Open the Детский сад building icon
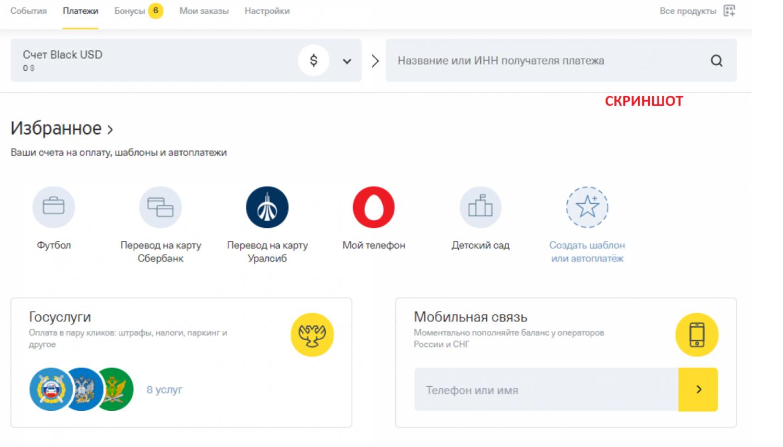783x447 pixels. pos(480,207)
